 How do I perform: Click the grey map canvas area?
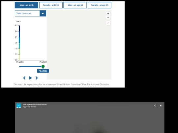[79, 45]
